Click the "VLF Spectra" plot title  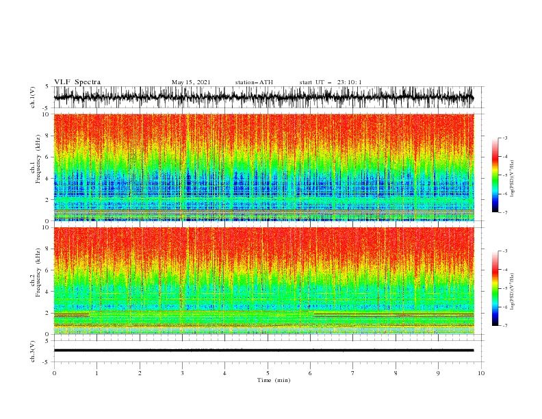coord(77,82)
